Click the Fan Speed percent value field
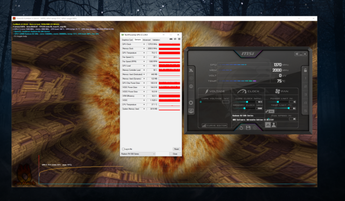 (293, 119)
